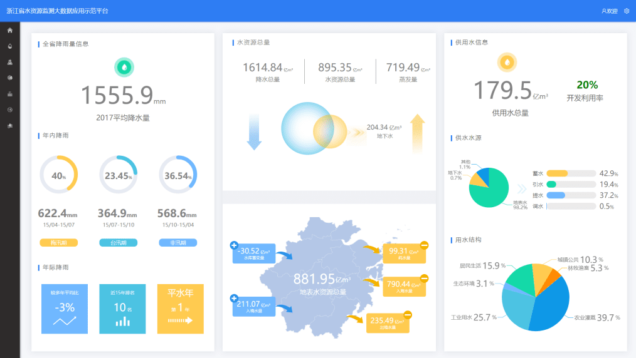Click the yellow droplet water supply icon

507,62
